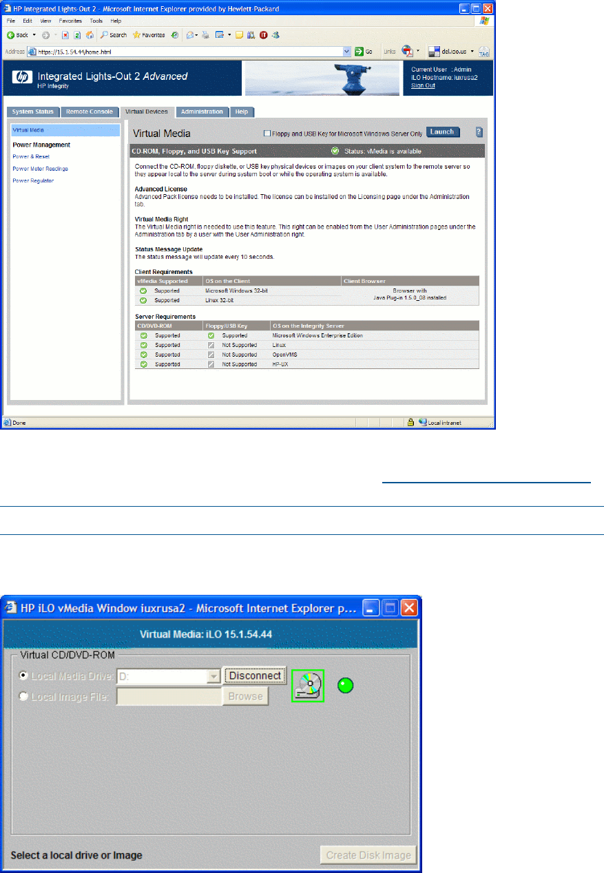Open Power & Reset sidebar link
This screenshot has width=604, height=873.
(x=31, y=156)
